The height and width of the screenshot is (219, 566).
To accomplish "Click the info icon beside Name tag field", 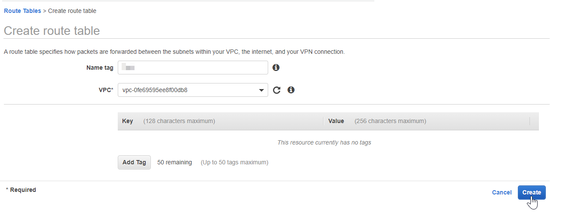I will tap(276, 68).
